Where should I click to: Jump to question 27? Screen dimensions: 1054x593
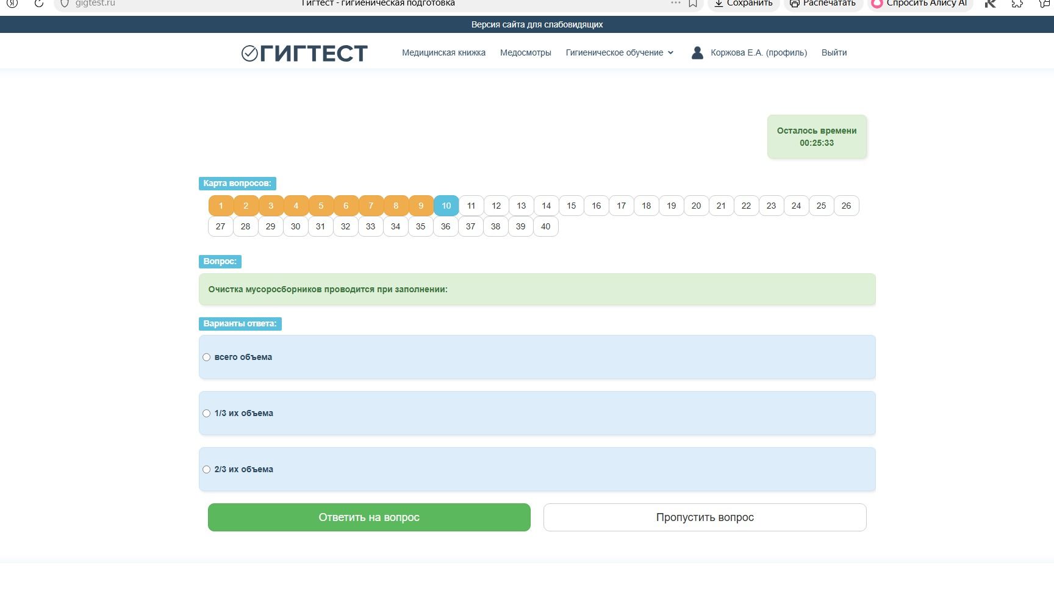220,226
